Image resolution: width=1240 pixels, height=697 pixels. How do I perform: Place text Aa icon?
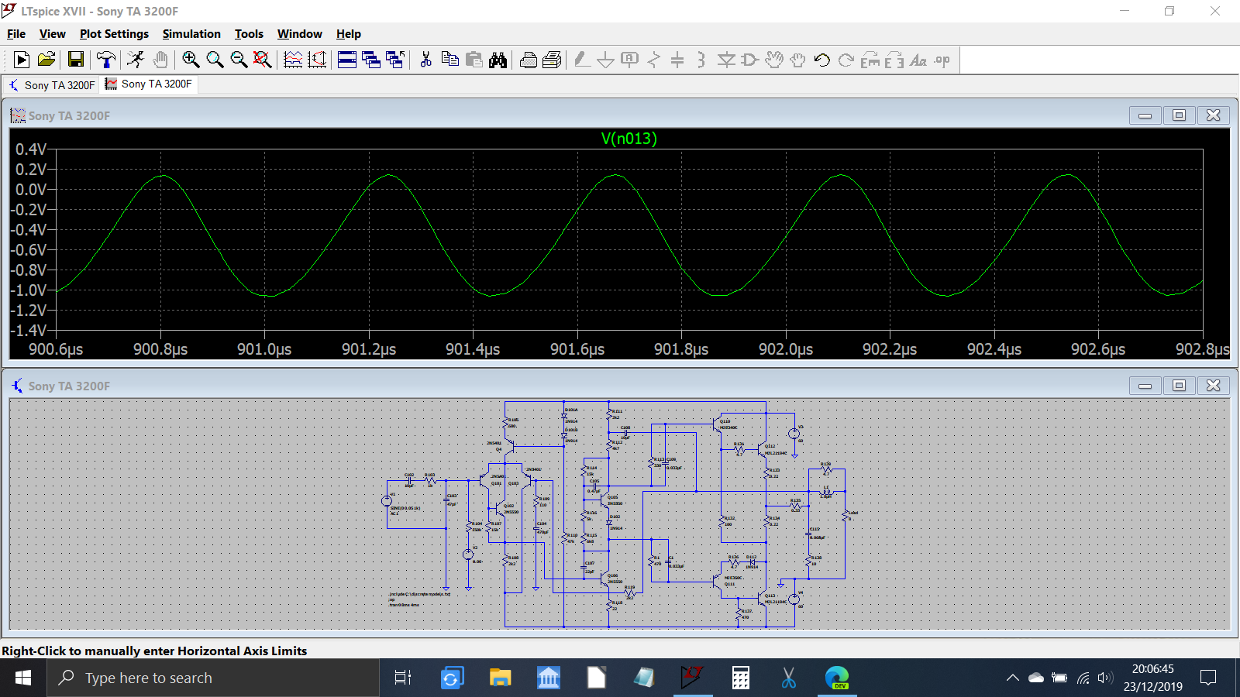click(918, 60)
